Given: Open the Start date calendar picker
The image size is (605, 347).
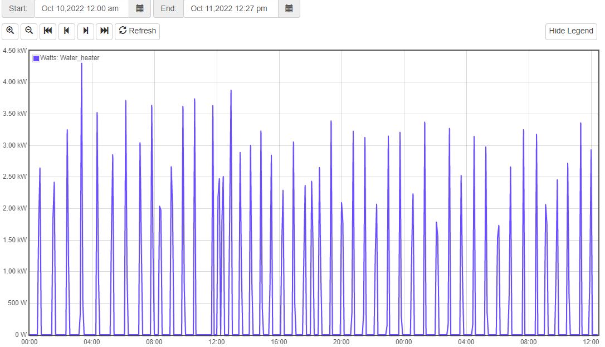Looking at the screenshot, I should (140, 8).
